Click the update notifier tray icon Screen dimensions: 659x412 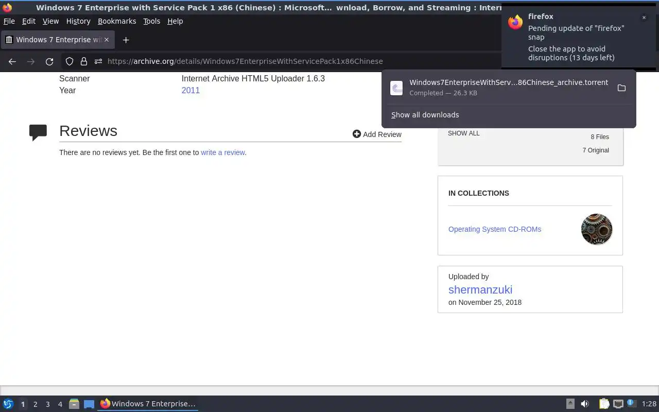632,404
